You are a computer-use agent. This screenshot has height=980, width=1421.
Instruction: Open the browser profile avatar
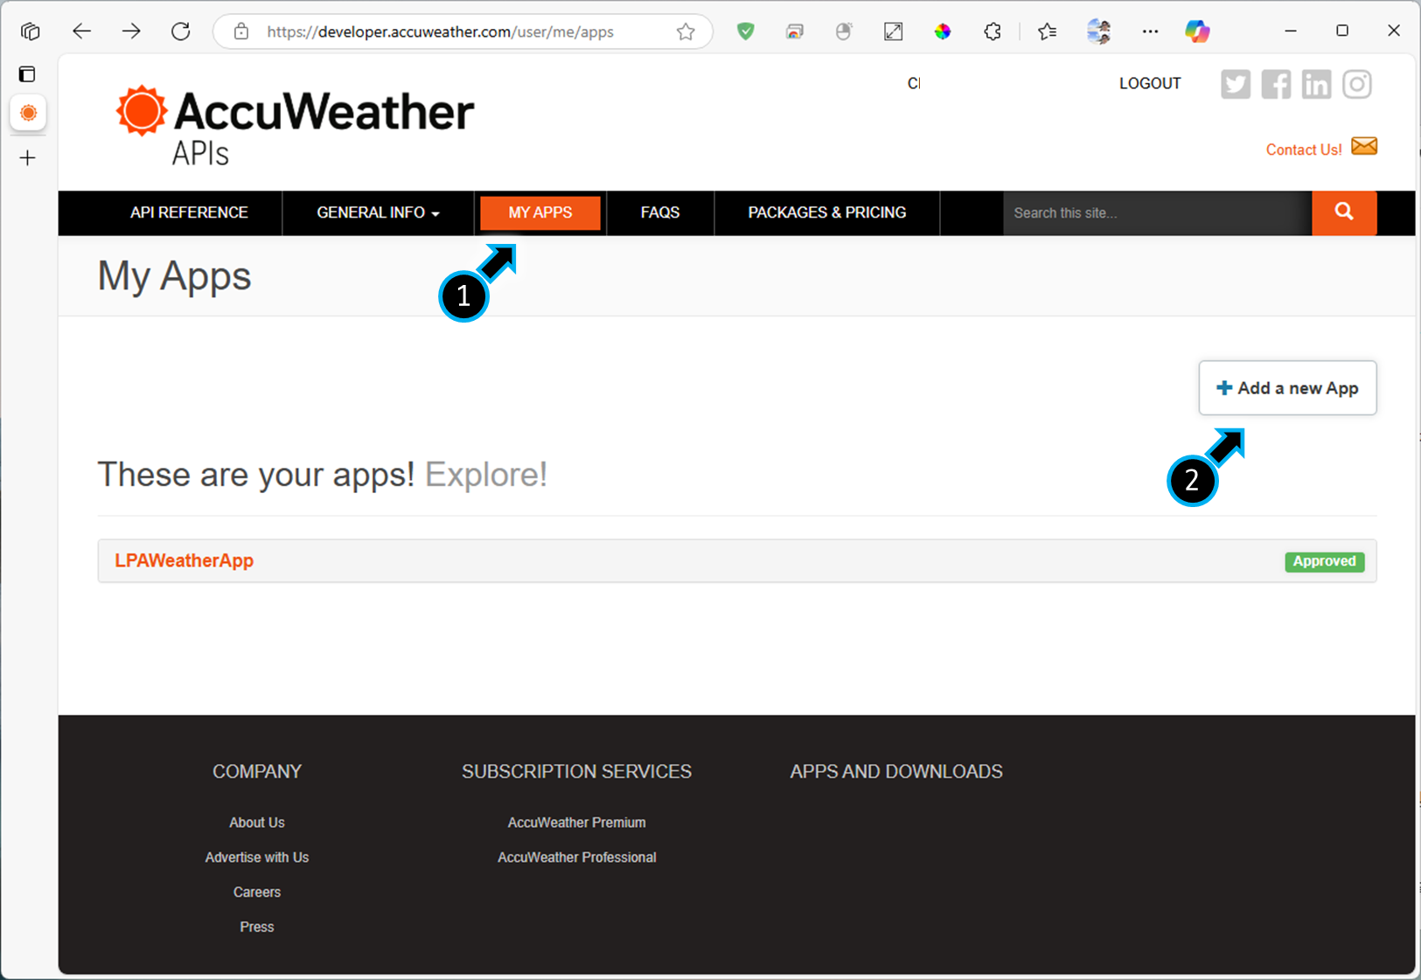[1098, 31]
